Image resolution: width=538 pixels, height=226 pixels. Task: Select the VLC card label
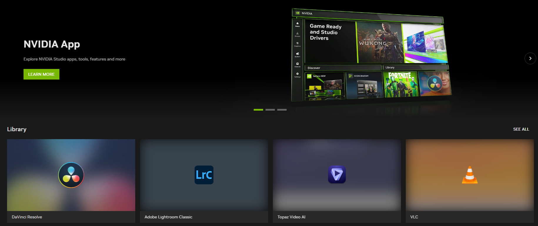point(414,217)
